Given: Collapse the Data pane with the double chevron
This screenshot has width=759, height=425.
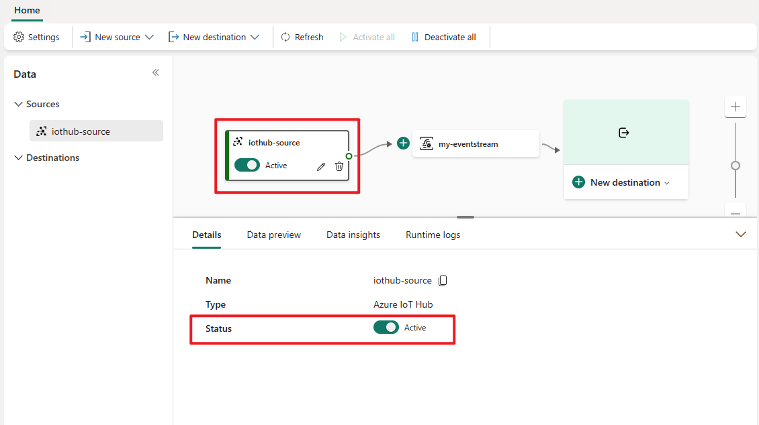Looking at the screenshot, I should (x=156, y=72).
